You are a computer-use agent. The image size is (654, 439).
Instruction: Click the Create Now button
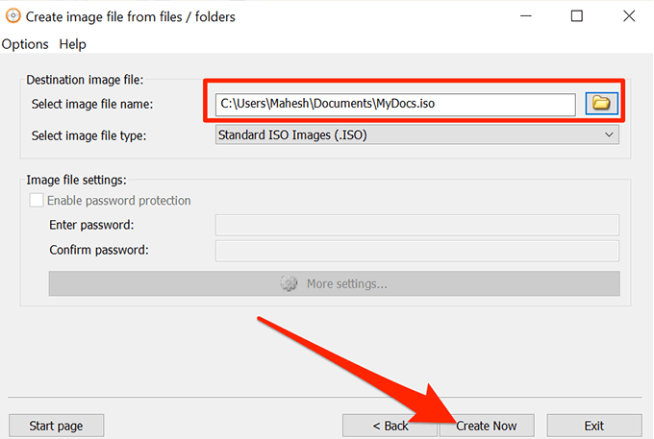pyautogui.click(x=487, y=426)
